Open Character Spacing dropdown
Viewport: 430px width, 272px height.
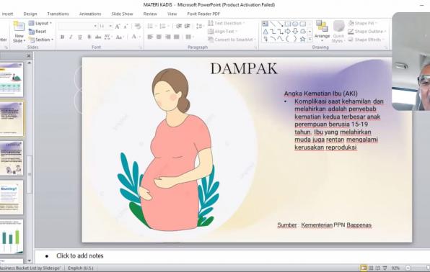click(x=107, y=37)
